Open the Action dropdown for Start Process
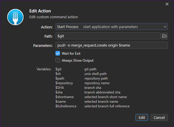Screen dimensions: 174x127 [112, 27]
